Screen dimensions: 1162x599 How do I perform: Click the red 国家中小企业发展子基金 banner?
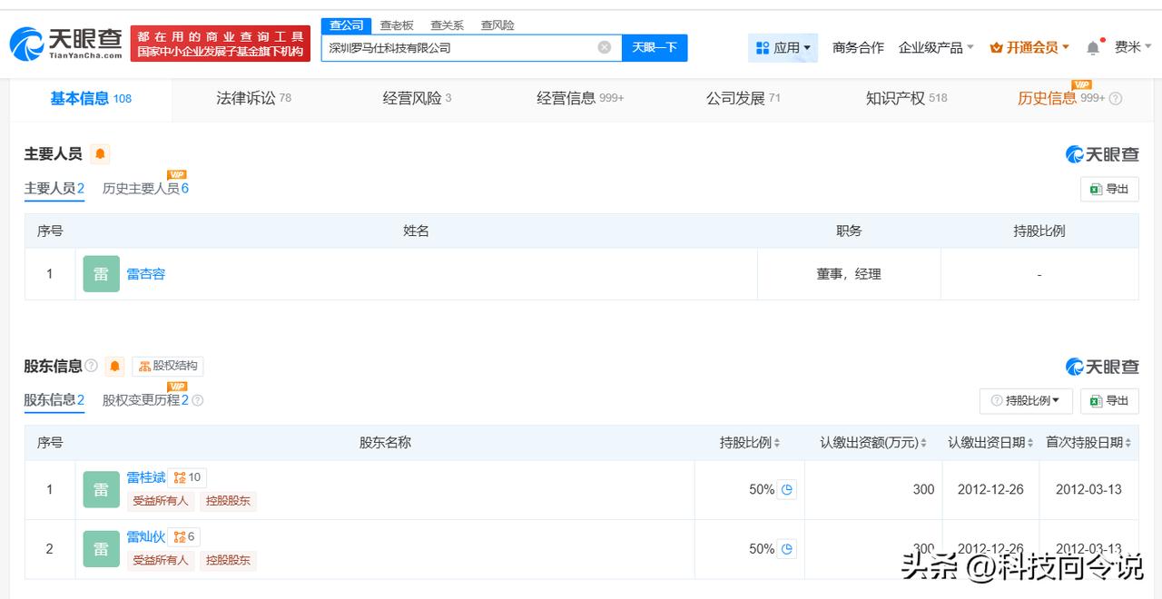tap(221, 44)
